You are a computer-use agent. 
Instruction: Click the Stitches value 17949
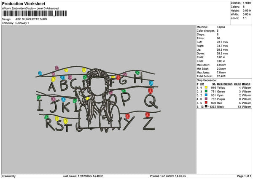click(x=247, y=3)
